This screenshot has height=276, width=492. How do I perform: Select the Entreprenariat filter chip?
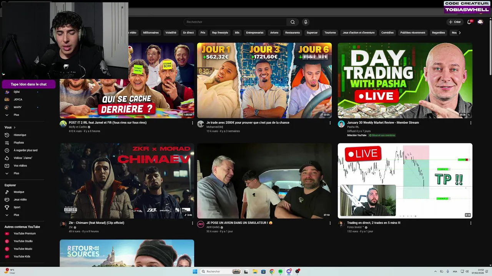[x=254, y=33]
